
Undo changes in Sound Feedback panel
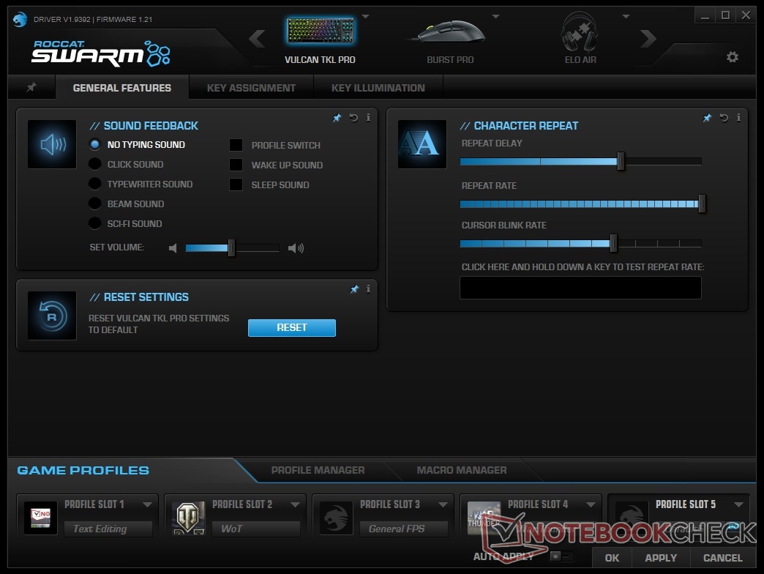[353, 117]
